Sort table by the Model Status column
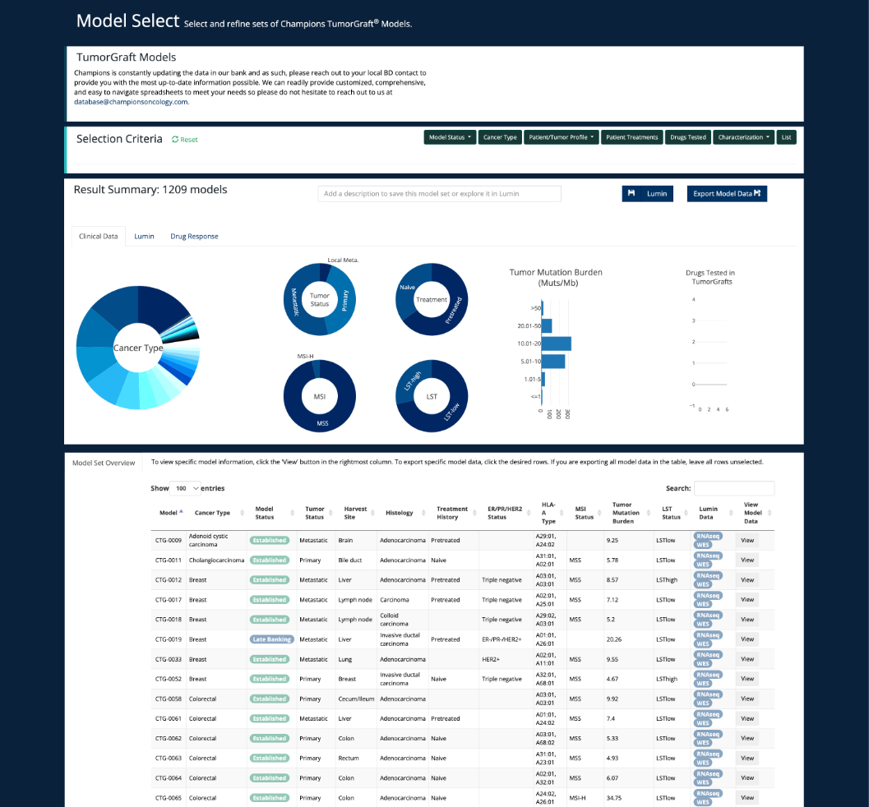The image size is (869, 807). point(272,513)
